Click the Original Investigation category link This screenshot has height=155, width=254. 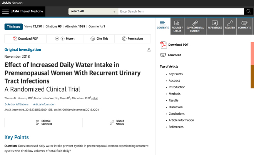pos(23,50)
